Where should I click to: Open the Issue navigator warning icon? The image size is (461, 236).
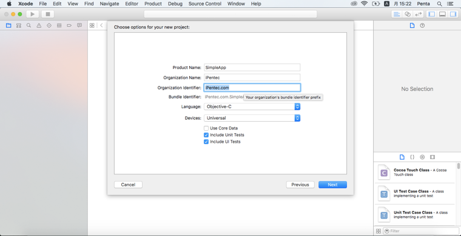[x=39, y=25]
